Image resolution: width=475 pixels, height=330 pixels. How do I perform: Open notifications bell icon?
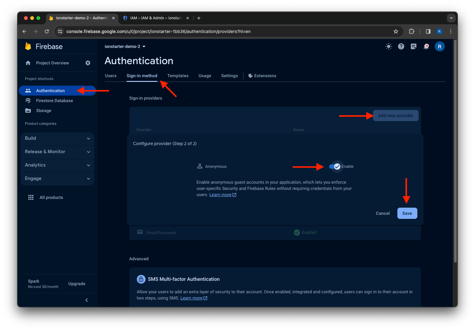click(x=426, y=46)
